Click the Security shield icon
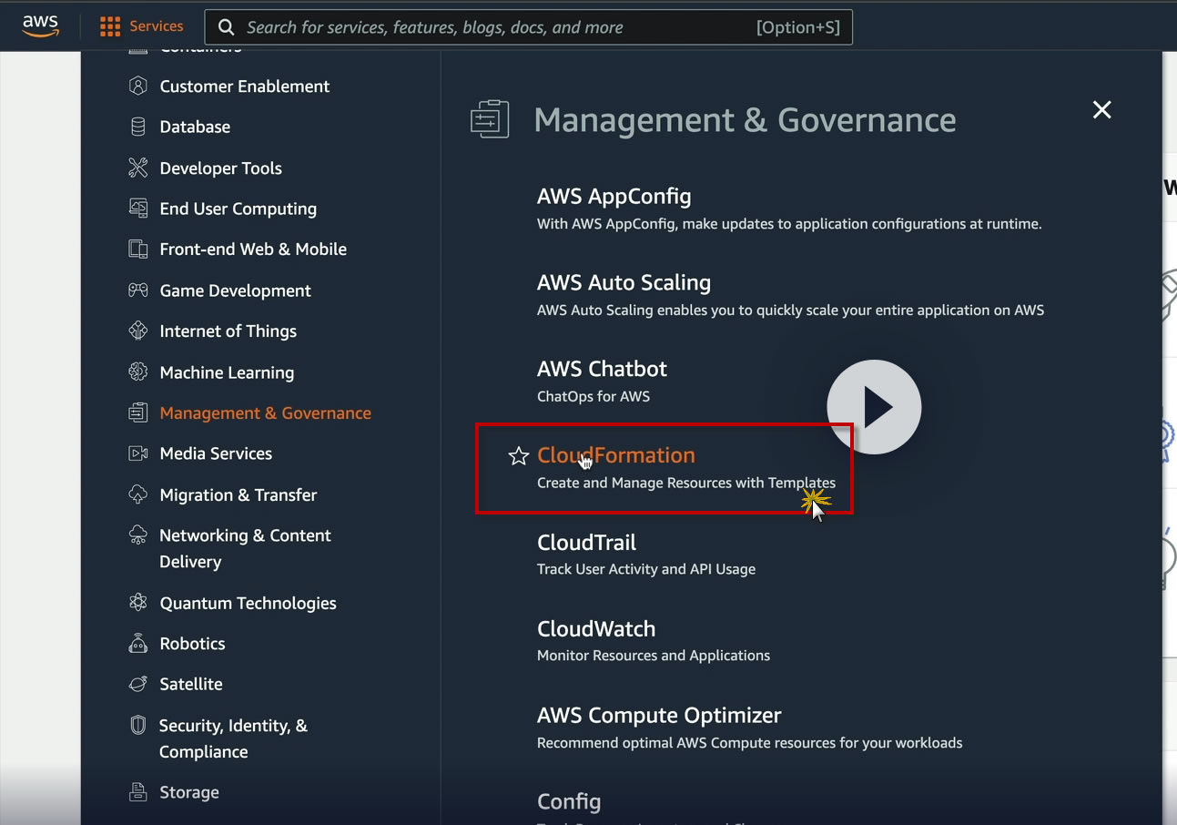This screenshot has height=825, width=1177. 138,725
